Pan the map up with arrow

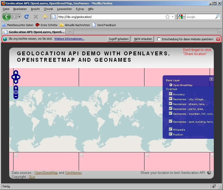pyautogui.click(x=16, y=73)
